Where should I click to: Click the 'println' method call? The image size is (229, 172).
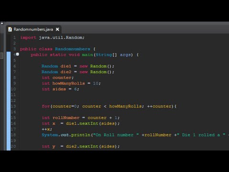coord(81,135)
